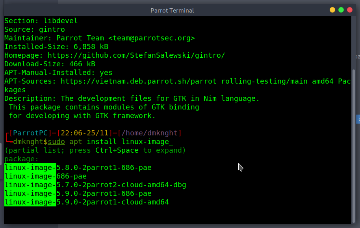The image size is (360, 228).
Task: Click the 'linux-image_' argument in the command
Action: (147, 142)
